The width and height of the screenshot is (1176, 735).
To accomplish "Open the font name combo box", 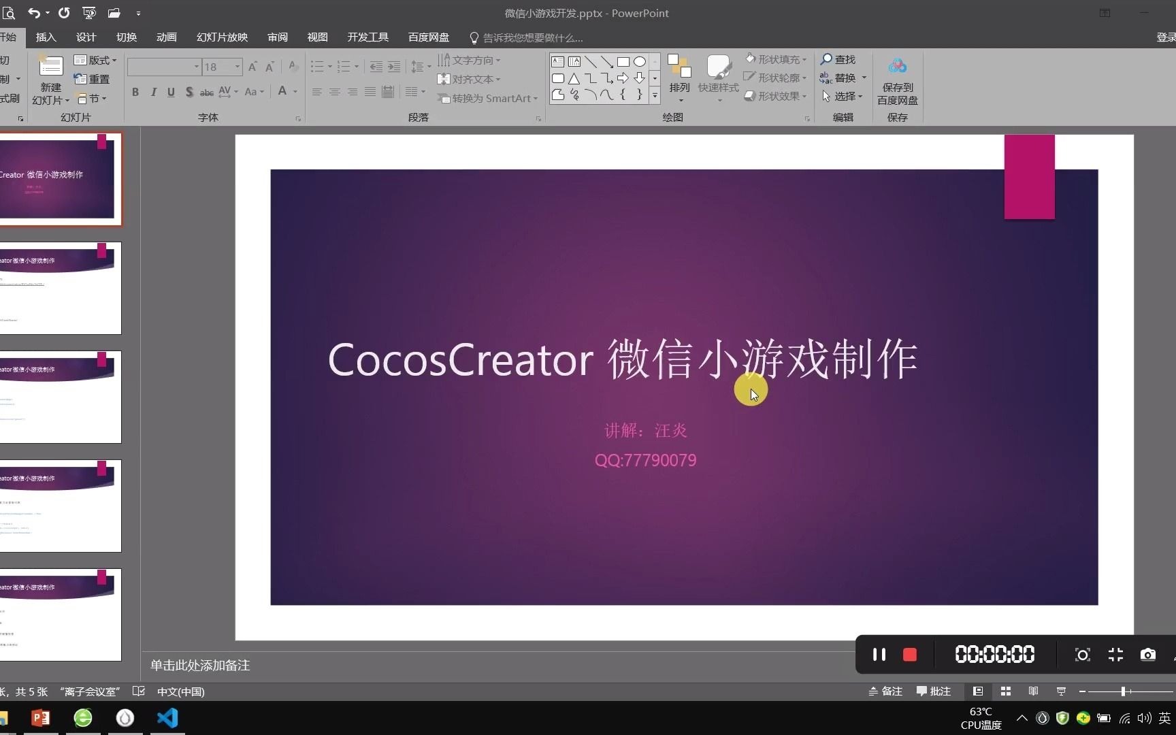I will point(164,67).
